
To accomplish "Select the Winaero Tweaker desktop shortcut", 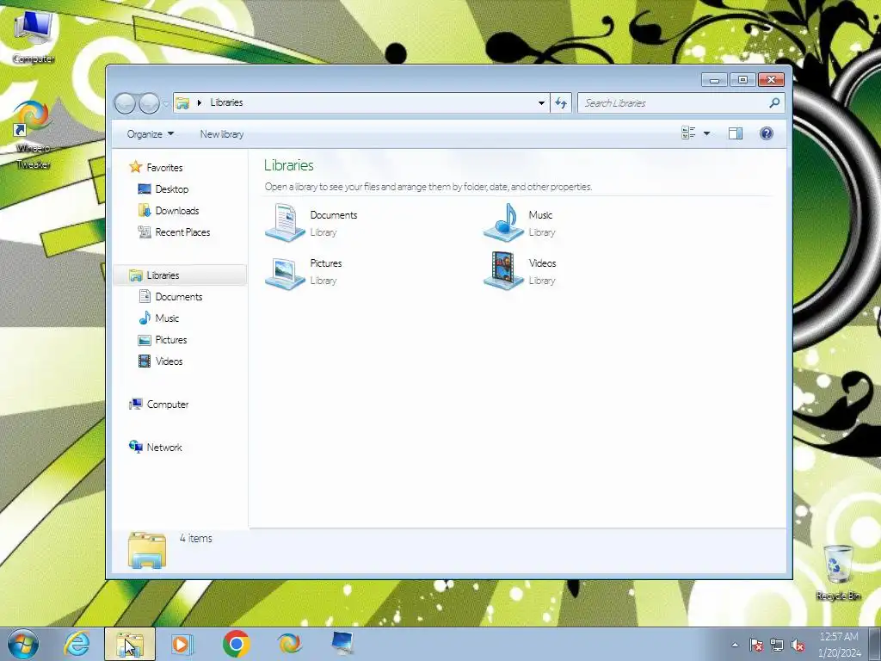I will (x=33, y=135).
